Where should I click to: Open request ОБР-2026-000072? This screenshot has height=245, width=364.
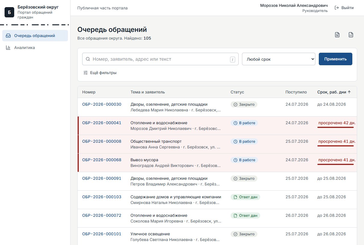[x=102, y=215]
